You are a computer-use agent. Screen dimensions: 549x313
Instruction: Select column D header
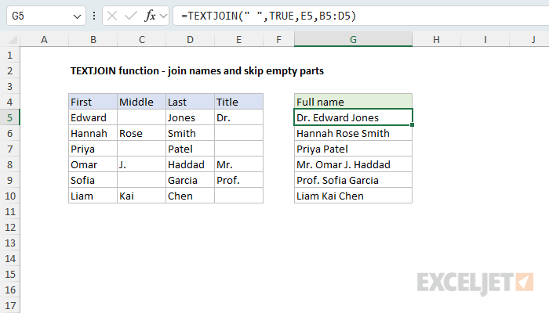(x=190, y=39)
